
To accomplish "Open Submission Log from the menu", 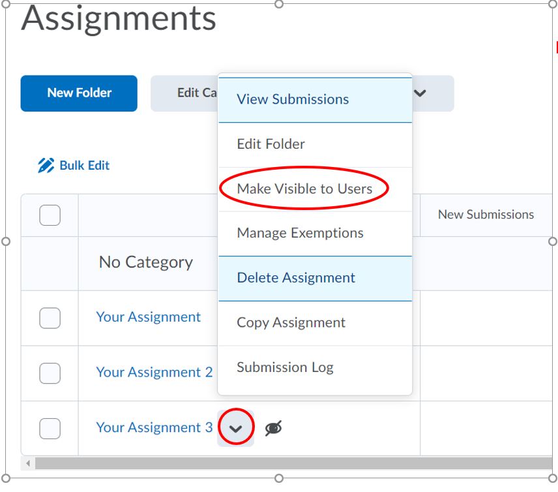I will click(x=285, y=367).
